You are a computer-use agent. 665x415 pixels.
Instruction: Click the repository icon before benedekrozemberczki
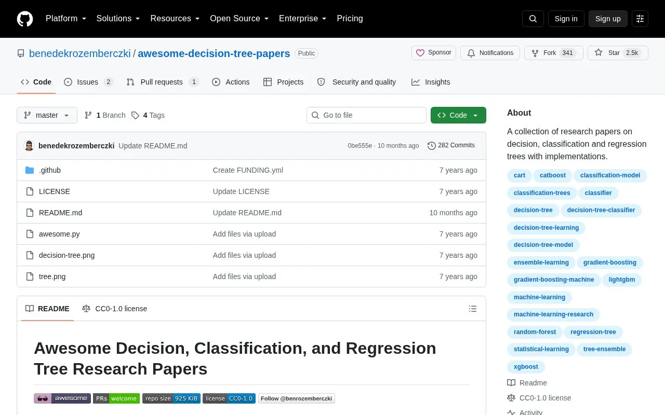tap(21, 53)
